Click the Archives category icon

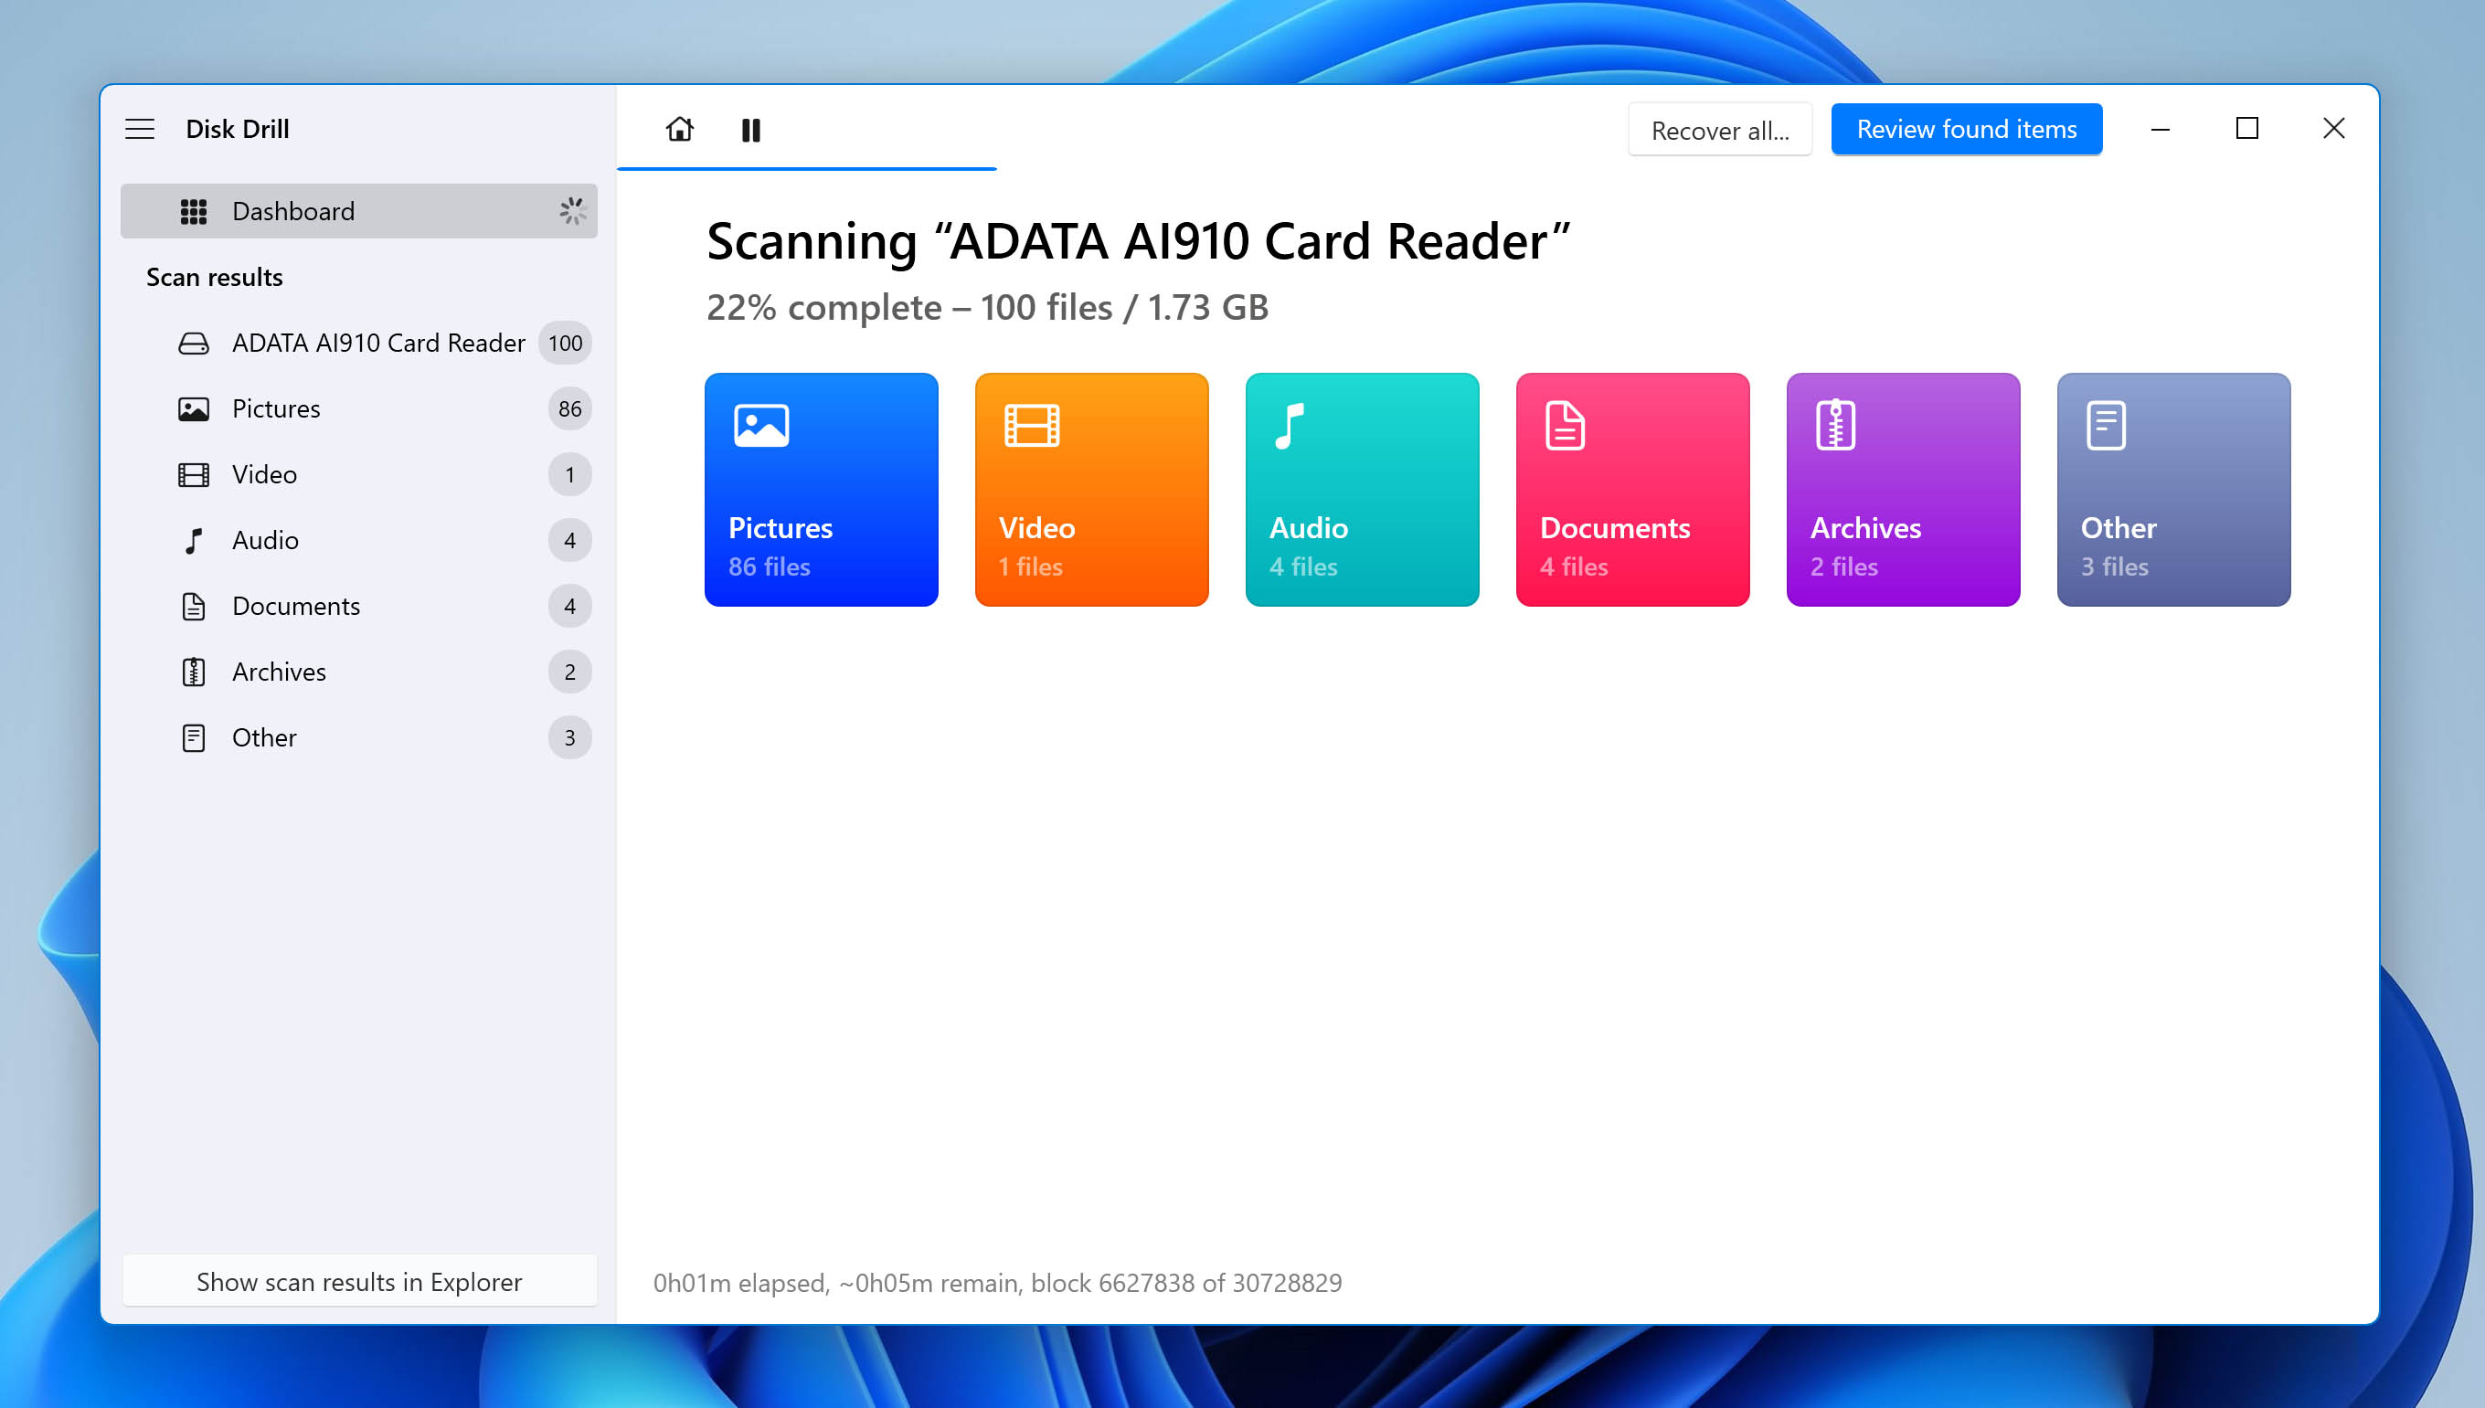point(1835,425)
